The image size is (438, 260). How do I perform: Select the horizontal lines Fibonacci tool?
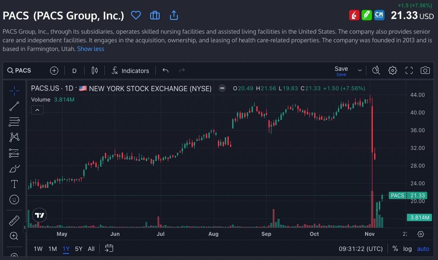14,122
